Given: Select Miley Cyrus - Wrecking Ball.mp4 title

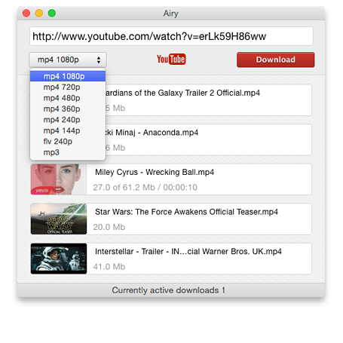Looking at the screenshot, I should tap(155, 173).
